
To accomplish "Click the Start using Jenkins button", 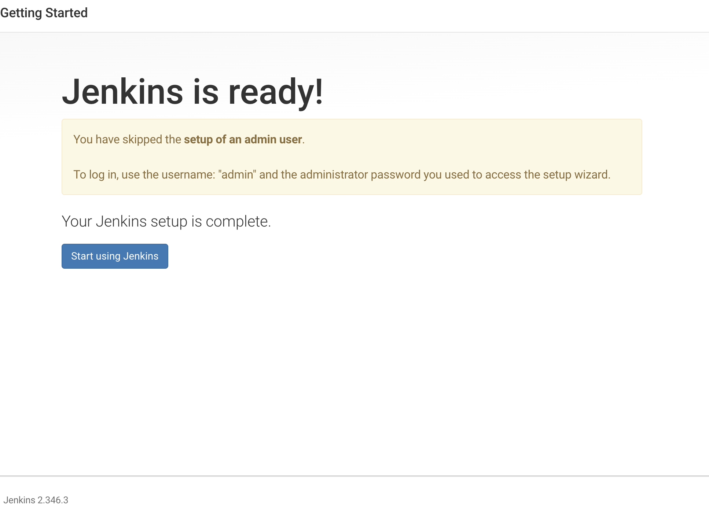I will (x=115, y=256).
